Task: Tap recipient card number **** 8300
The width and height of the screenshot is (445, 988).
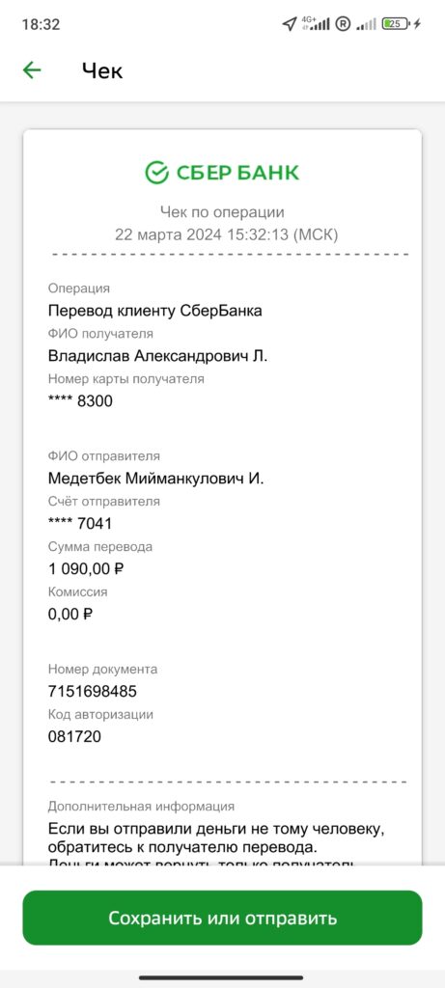Action: coord(80,400)
